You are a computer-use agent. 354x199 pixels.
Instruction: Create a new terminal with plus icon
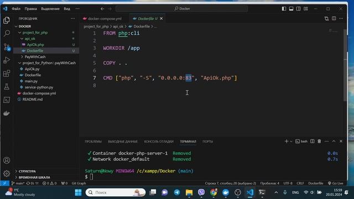[x=287, y=142]
